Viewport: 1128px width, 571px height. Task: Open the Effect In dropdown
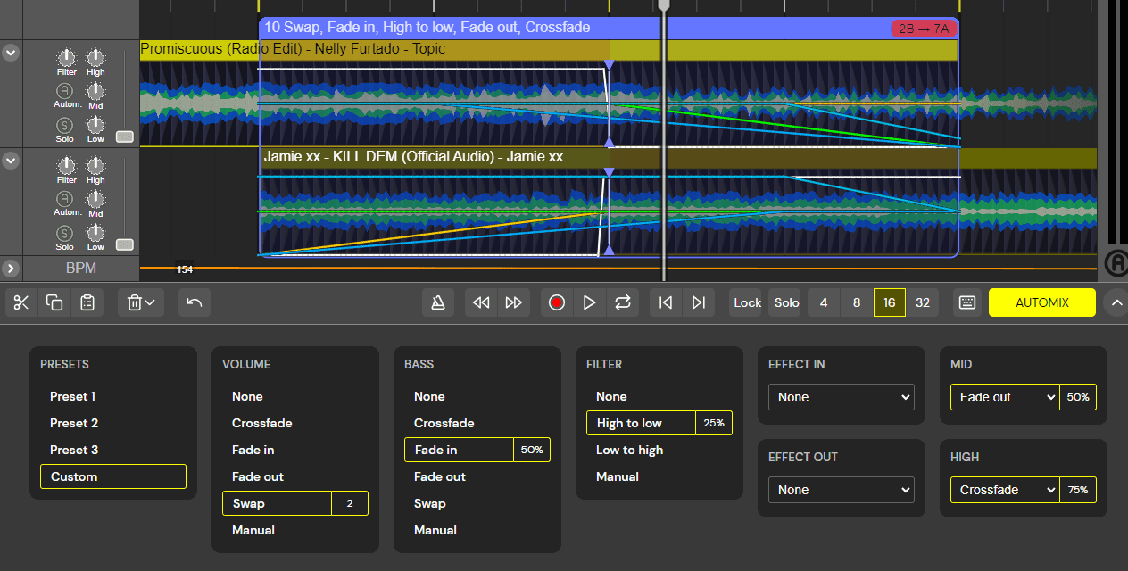[x=842, y=397]
